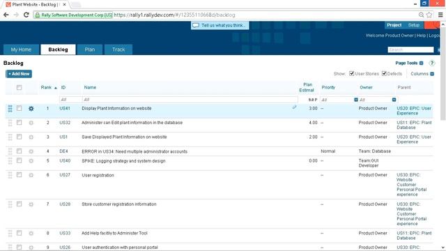Grab drag handle of US40 row

coord(10,161)
